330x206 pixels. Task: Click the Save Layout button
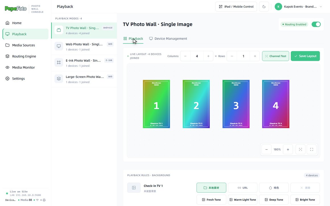tap(305, 56)
